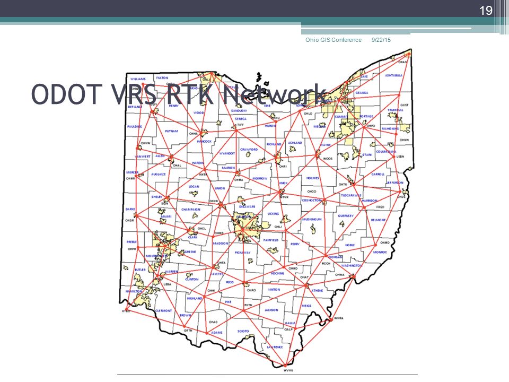
Task: Select the MUSKINGUM county label
Action: 312,220
